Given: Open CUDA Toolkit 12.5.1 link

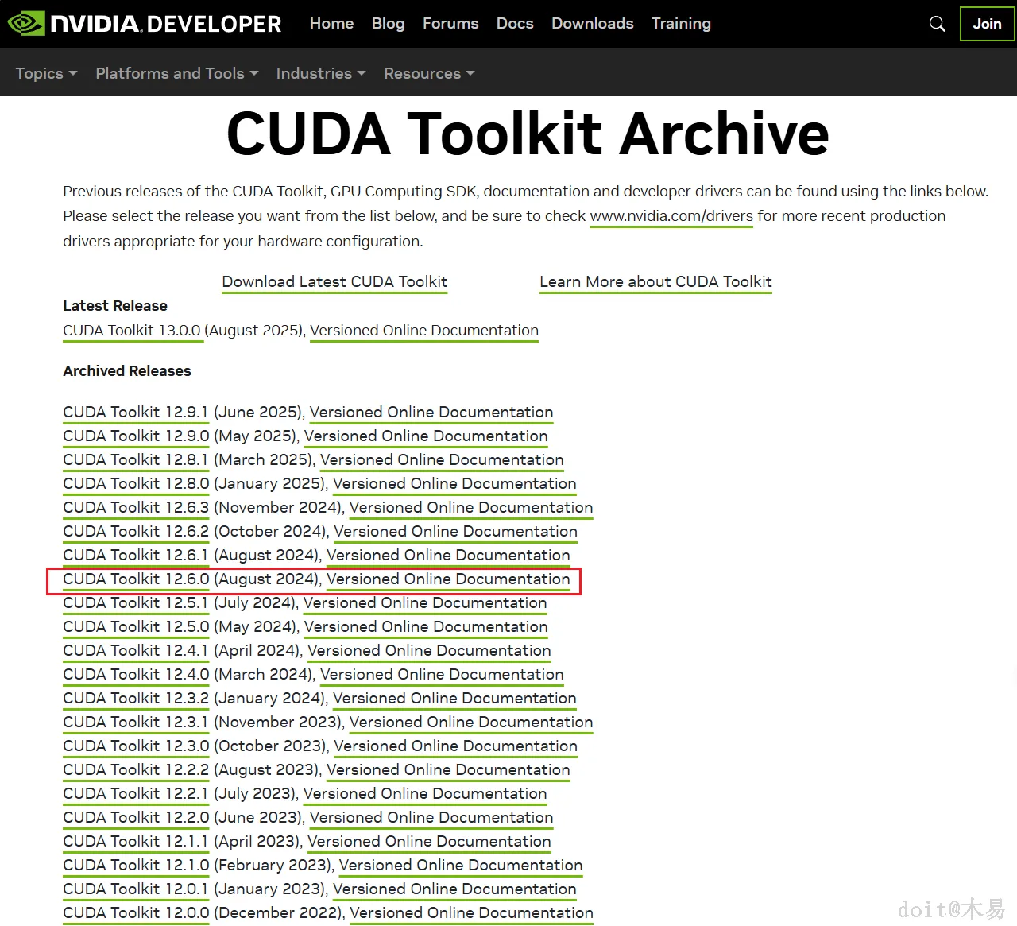Looking at the screenshot, I should [136, 603].
